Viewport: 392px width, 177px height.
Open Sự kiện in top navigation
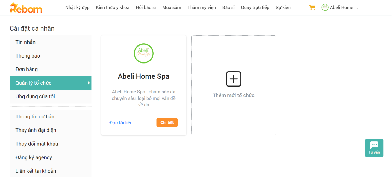[x=283, y=8]
